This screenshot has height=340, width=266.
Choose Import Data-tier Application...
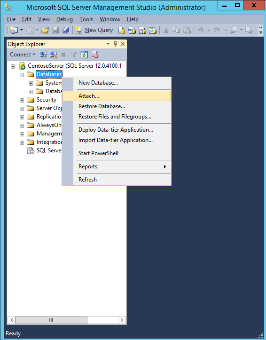click(x=117, y=140)
